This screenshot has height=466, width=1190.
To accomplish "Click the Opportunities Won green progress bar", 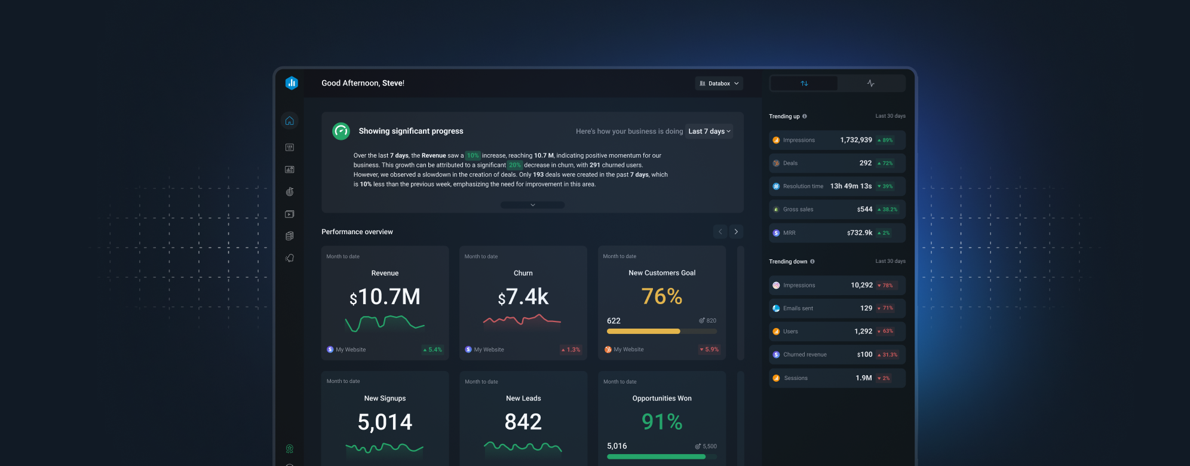I will (662, 456).
